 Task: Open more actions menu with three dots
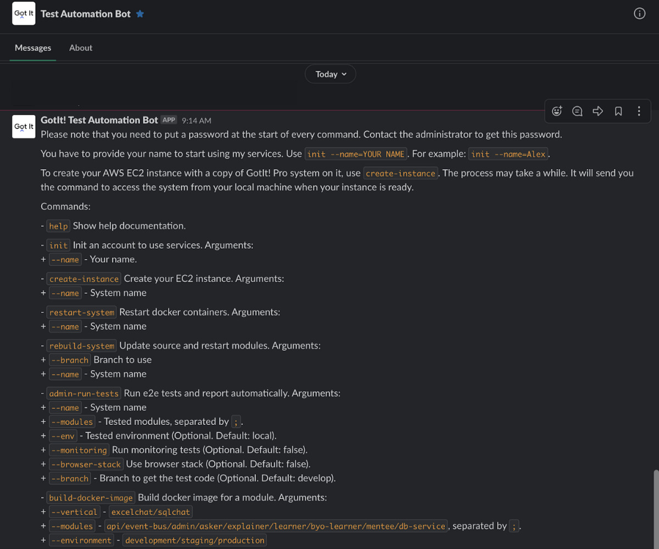point(639,111)
